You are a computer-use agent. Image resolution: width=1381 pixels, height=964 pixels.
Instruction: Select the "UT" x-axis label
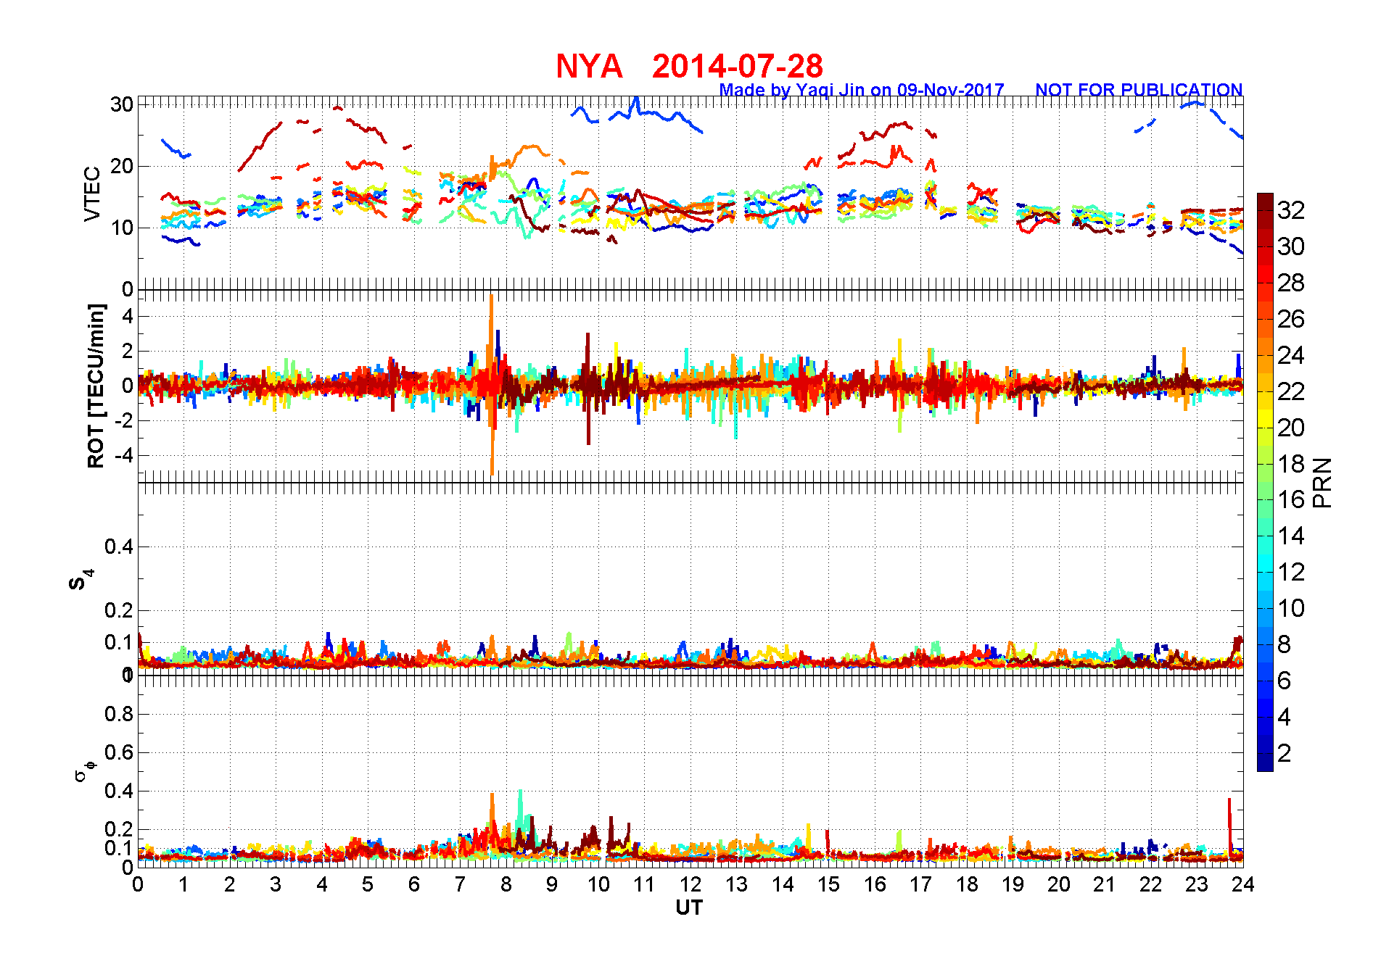(689, 907)
